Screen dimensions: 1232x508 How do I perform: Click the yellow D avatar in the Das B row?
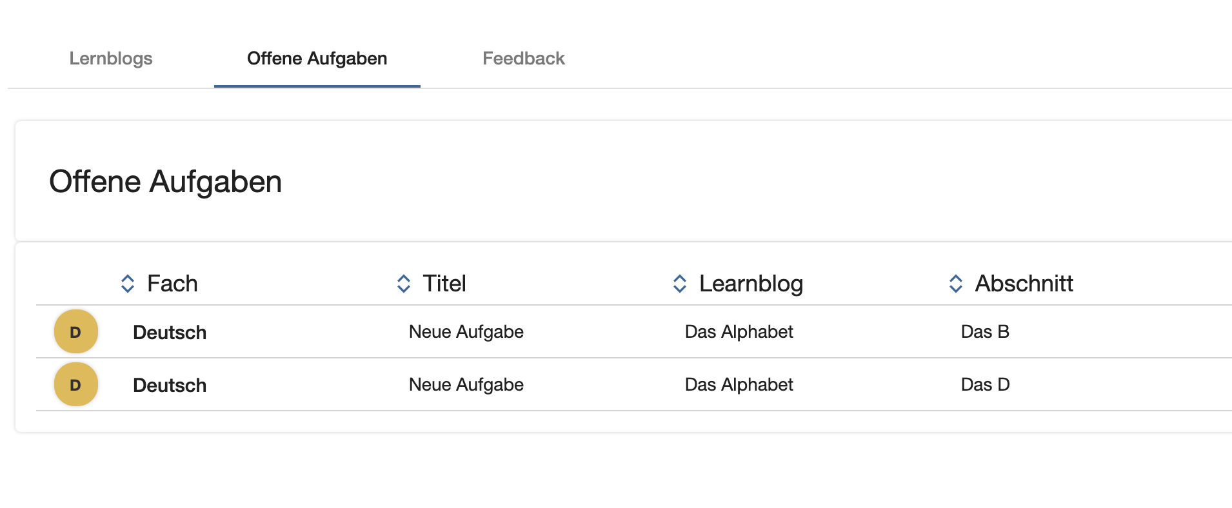[76, 332]
